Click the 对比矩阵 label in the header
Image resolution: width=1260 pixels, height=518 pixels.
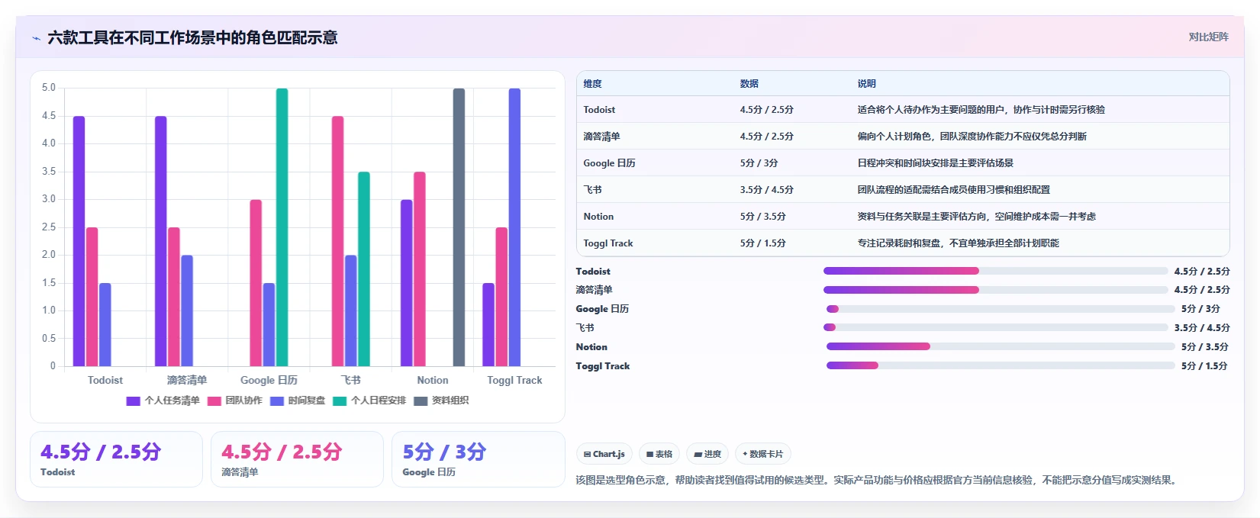(1208, 37)
